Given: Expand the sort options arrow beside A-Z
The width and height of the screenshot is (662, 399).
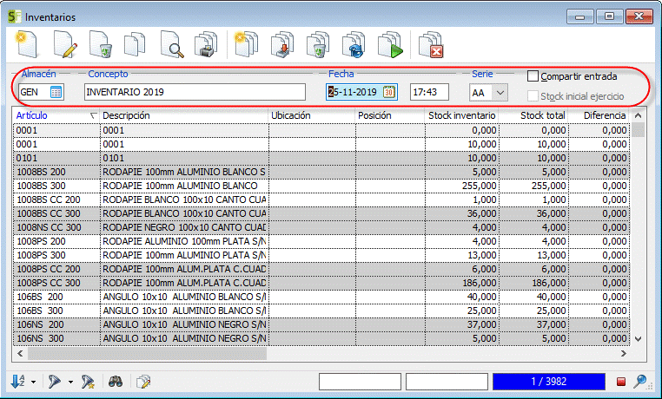Looking at the screenshot, I should 33,383.
